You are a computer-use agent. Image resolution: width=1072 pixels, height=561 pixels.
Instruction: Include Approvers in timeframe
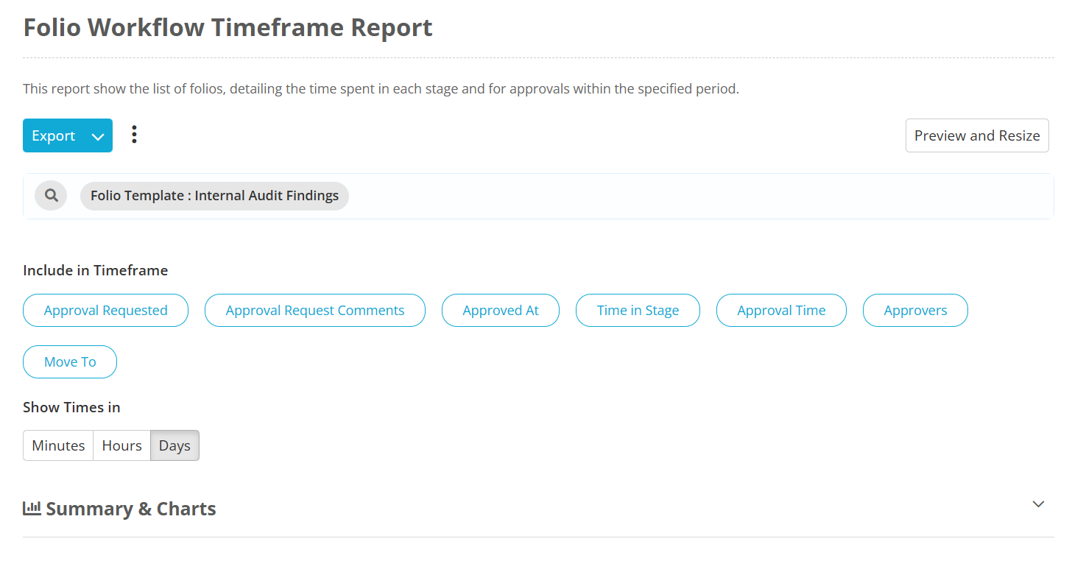click(915, 310)
